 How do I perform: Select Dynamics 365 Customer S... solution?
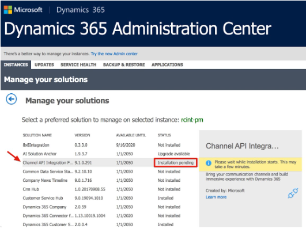point(110,224)
